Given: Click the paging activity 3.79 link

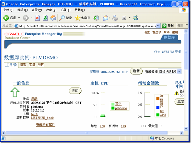Looking at the screenshot, I should click(x=123, y=126).
